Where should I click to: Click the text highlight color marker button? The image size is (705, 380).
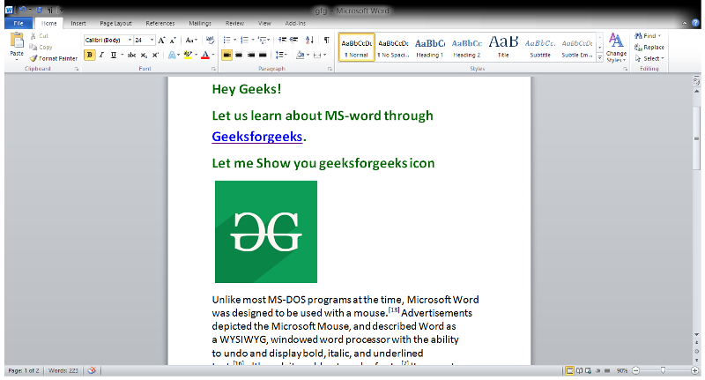pyautogui.click(x=188, y=55)
